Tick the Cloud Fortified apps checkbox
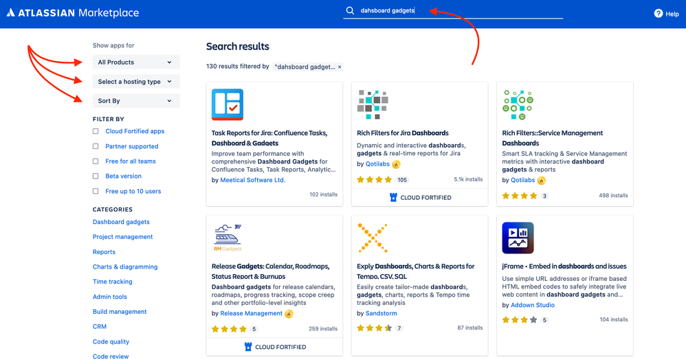686x362 pixels. coord(96,131)
